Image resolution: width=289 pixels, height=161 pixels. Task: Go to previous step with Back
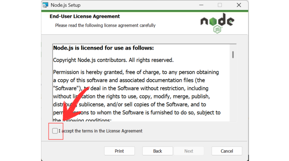pyautogui.click(x=157, y=151)
